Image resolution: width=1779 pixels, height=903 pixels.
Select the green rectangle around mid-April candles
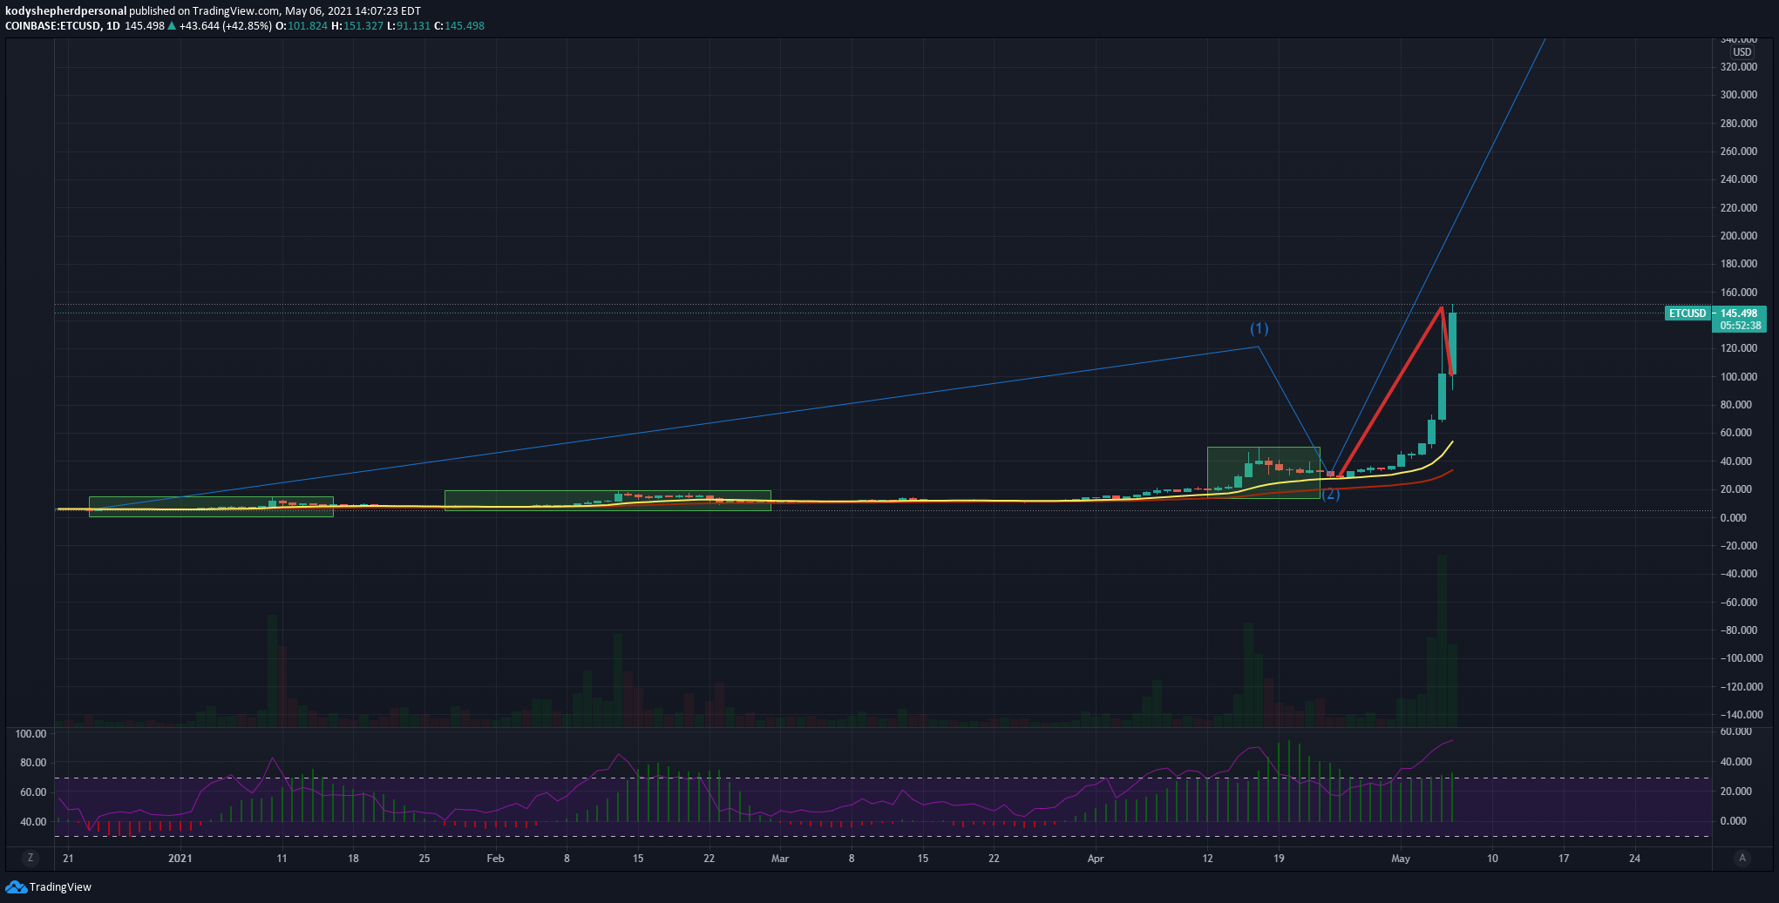(x=1263, y=472)
